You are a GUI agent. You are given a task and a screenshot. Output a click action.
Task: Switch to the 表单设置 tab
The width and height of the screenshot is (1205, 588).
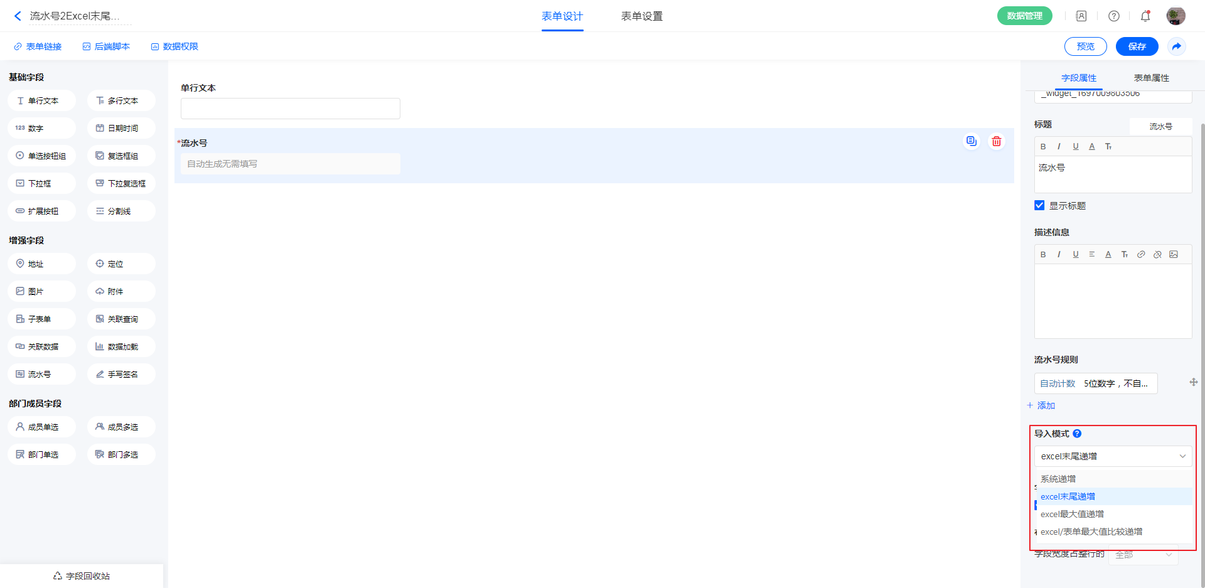pyautogui.click(x=641, y=16)
